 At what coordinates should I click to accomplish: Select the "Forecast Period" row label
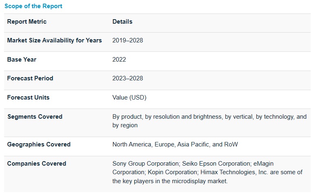[x=30, y=78]
